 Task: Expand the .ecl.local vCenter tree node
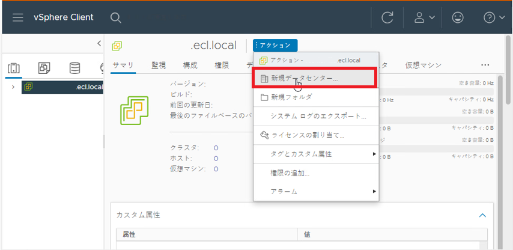click(13, 87)
